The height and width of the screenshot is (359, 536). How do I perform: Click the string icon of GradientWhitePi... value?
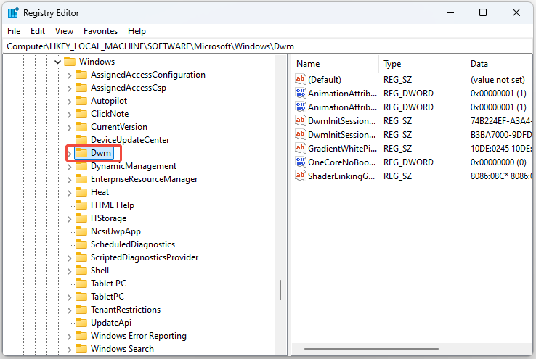point(300,148)
